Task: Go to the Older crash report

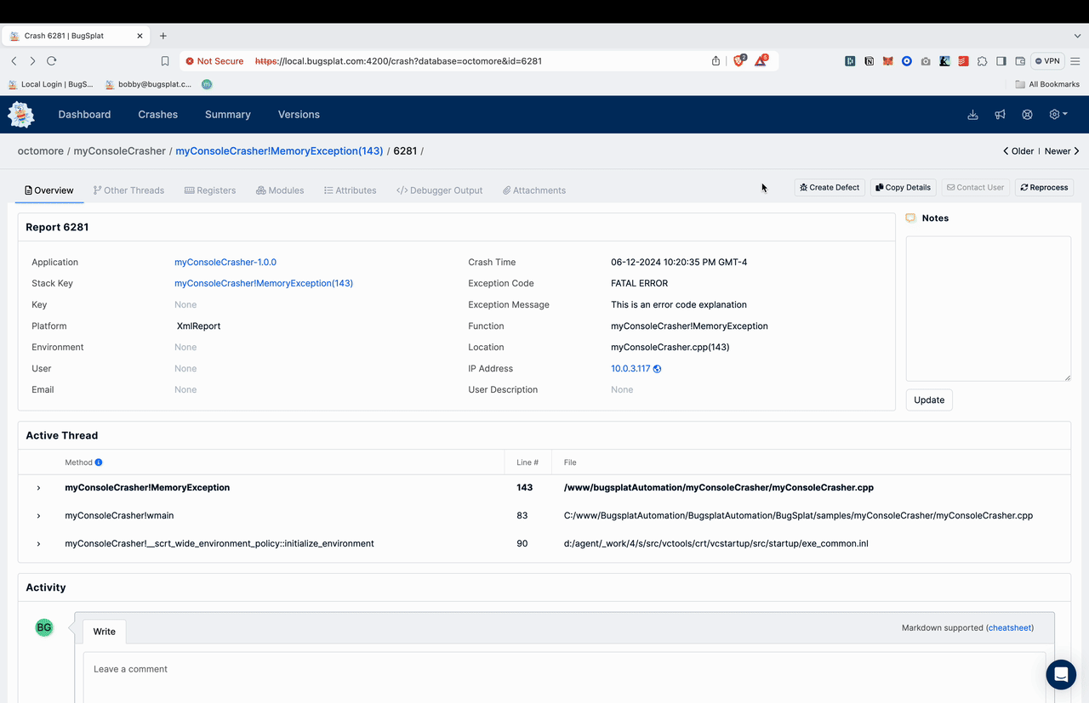Action: (x=1018, y=151)
